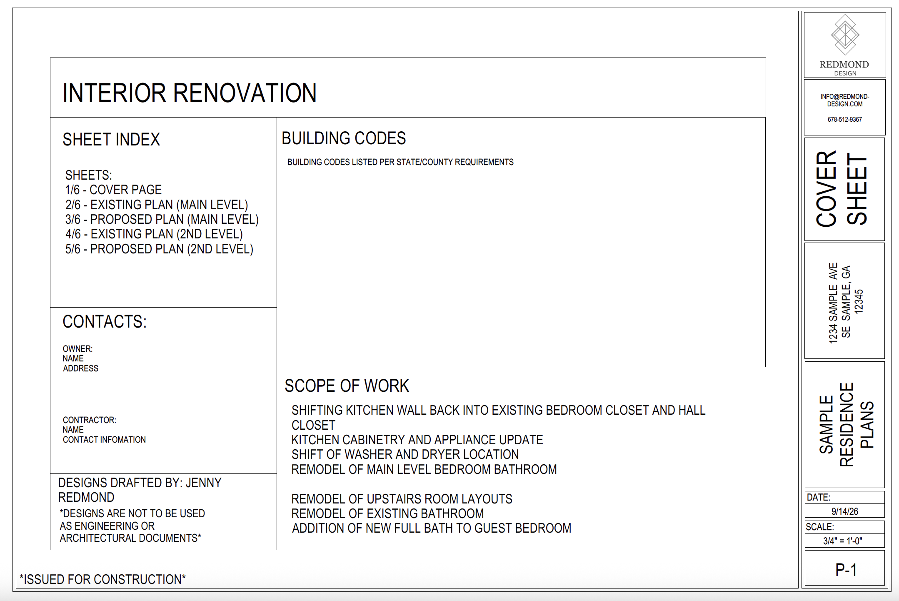Viewport: 899px width, 601px height.
Task: Select 'REMODEL OF MAIN LEVEL BEDROOM BATHROOM' line
Action: [x=424, y=469]
